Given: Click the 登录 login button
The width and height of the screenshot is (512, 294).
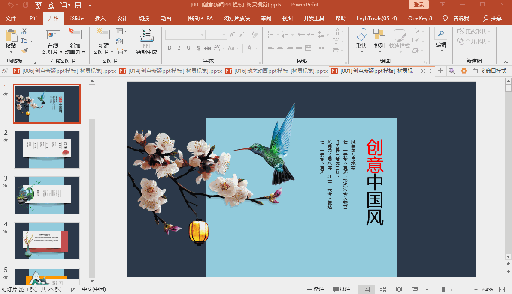Looking at the screenshot, I should click(418, 5).
